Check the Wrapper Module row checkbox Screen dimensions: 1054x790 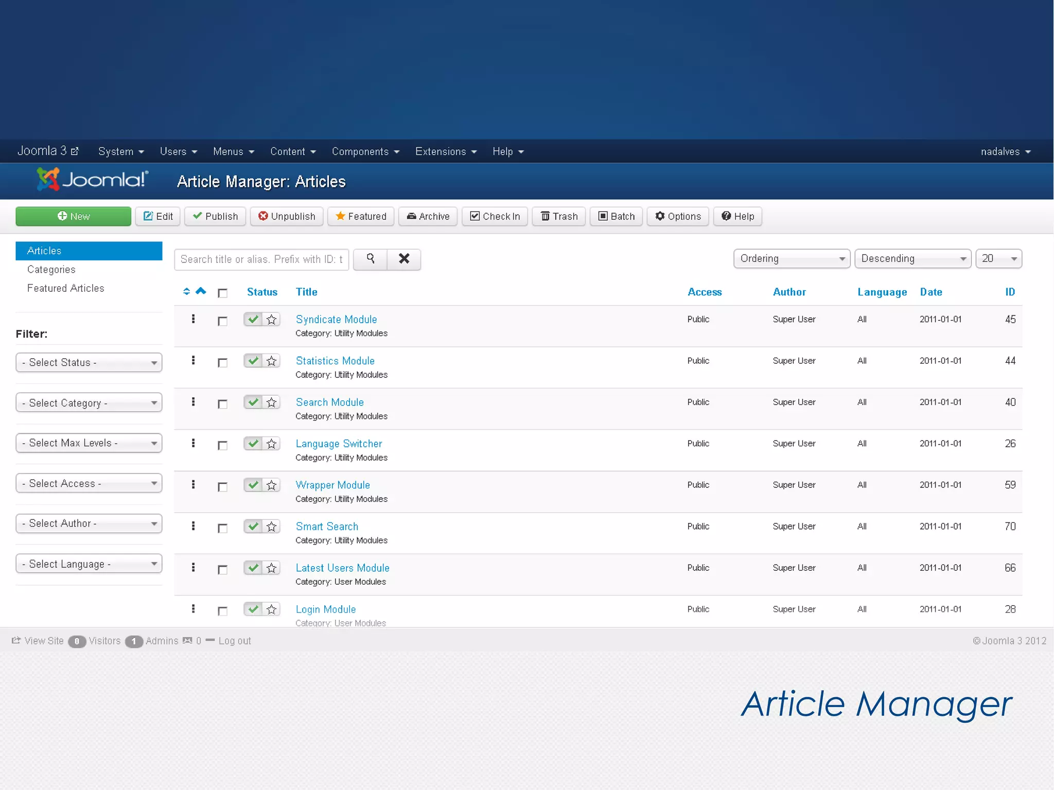pos(222,487)
